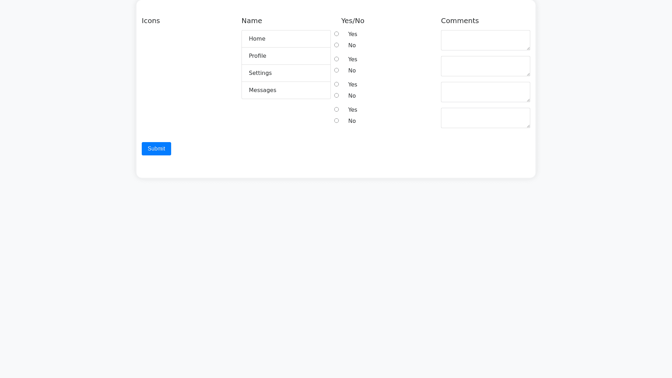Select the fourth Yes radio button
The width and height of the screenshot is (672, 378).
coord(336,110)
